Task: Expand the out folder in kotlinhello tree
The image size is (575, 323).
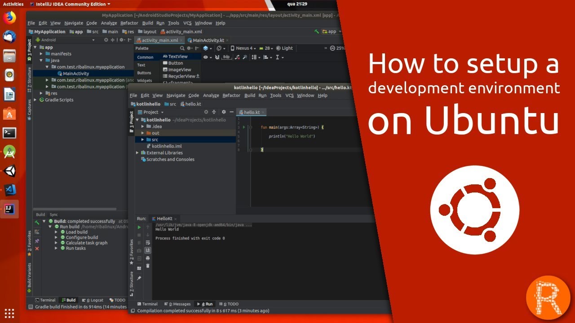Action: [143, 133]
